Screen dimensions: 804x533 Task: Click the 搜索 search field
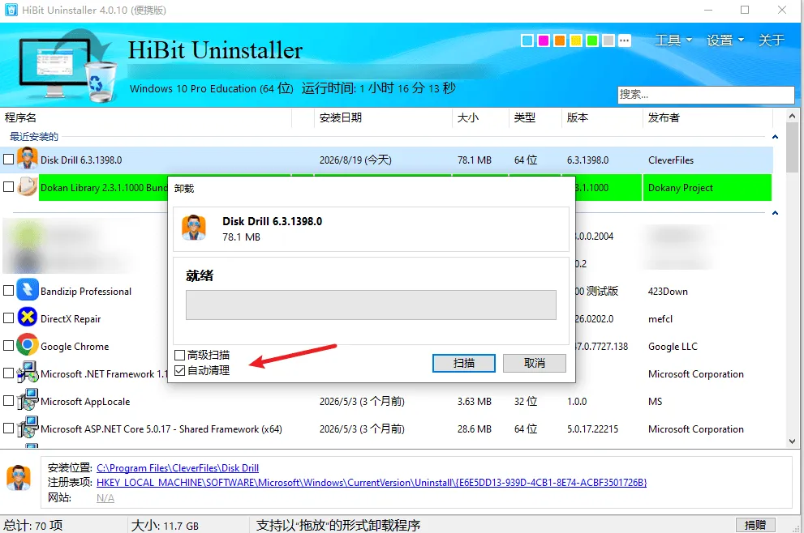[x=706, y=94]
